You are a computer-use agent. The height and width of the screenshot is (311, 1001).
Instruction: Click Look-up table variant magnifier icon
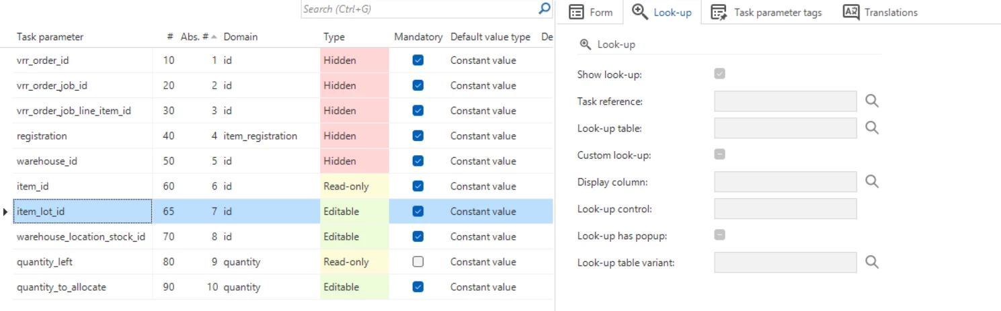click(x=872, y=262)
